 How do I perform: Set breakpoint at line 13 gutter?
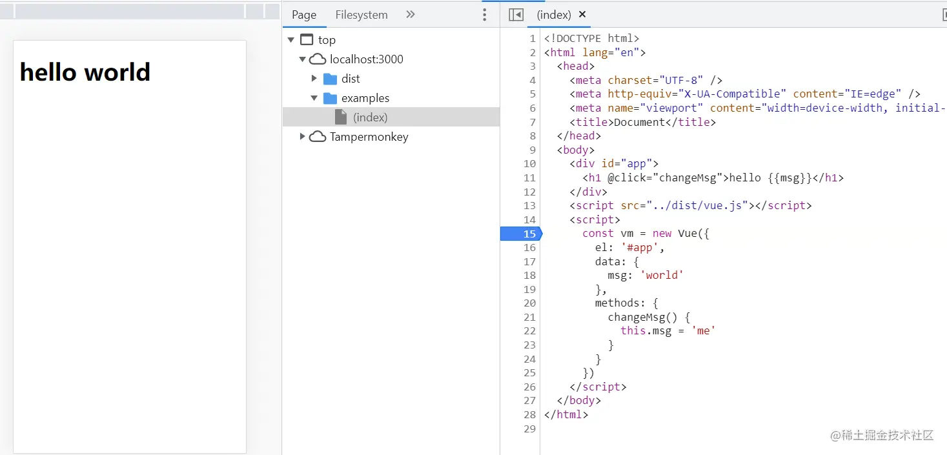point(529,206)
